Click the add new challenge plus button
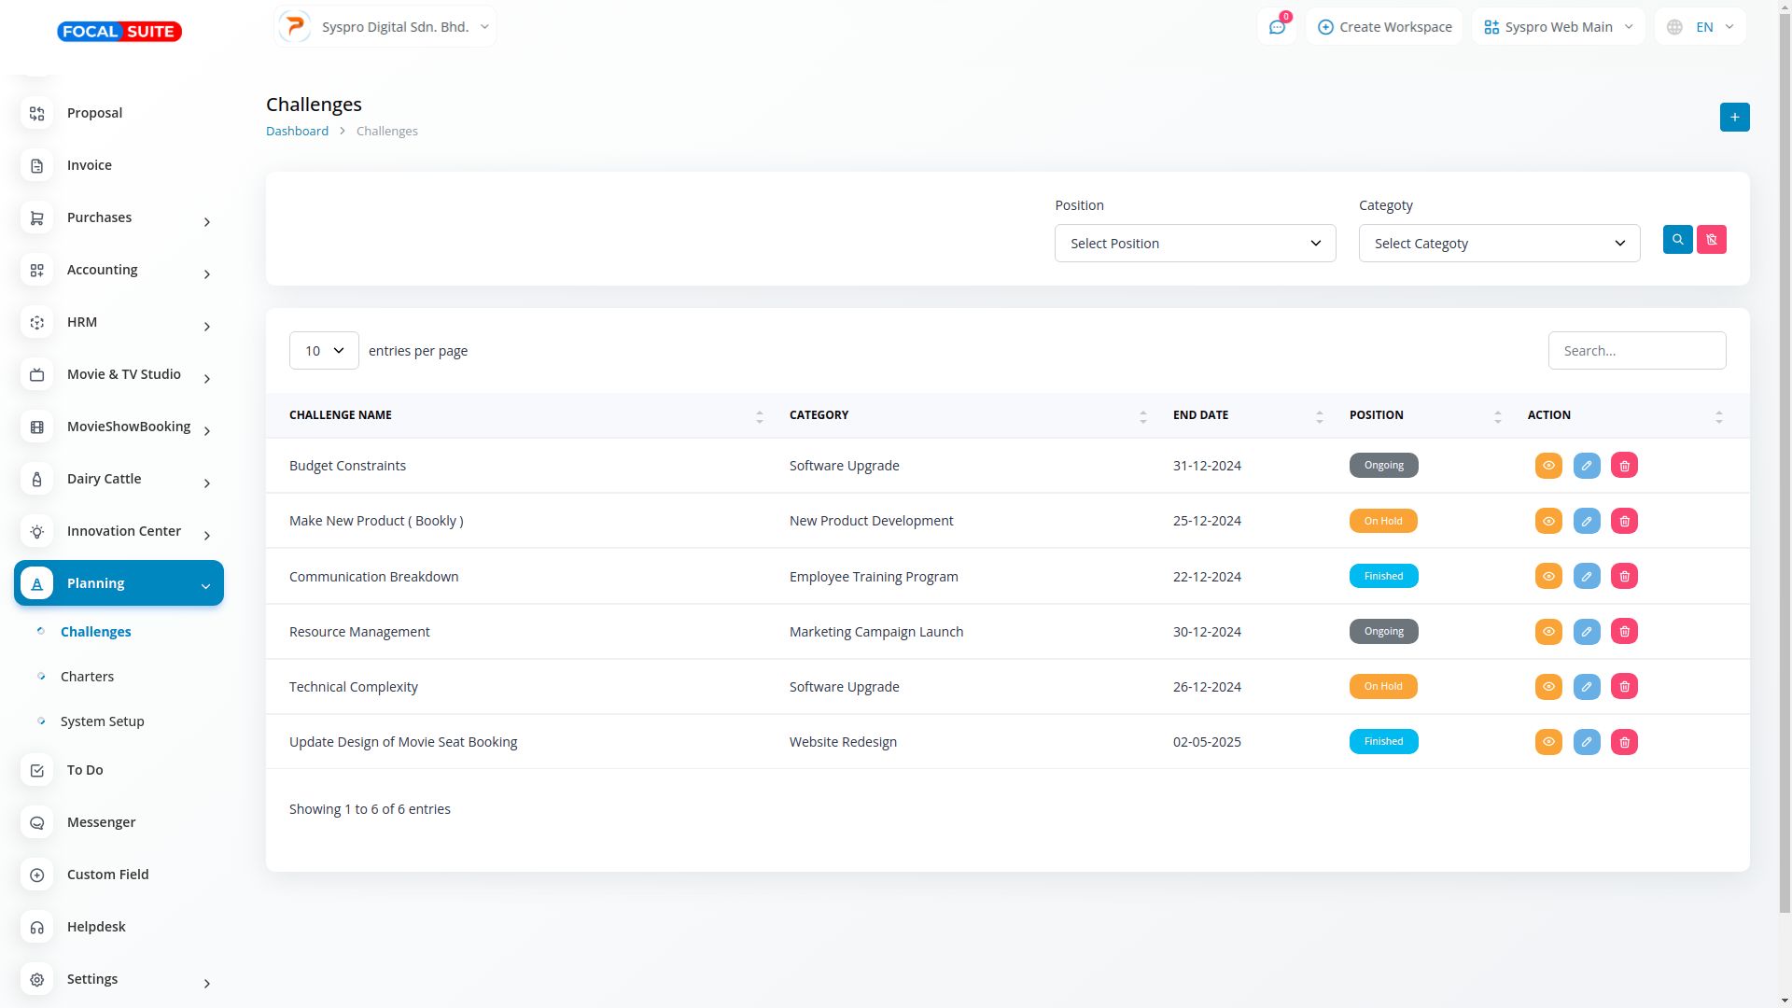 pos(1734,118)
